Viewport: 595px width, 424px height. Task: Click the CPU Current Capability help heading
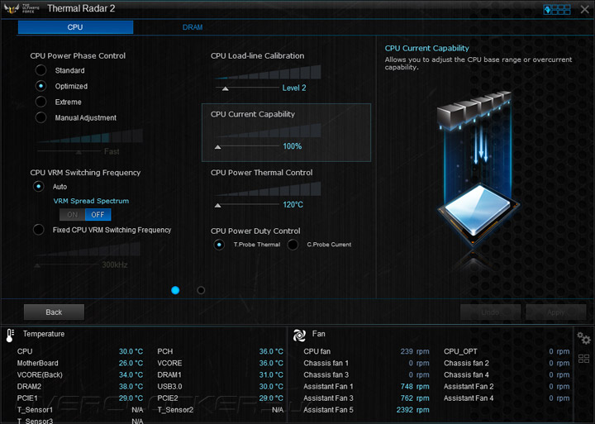tap(427, 48)
